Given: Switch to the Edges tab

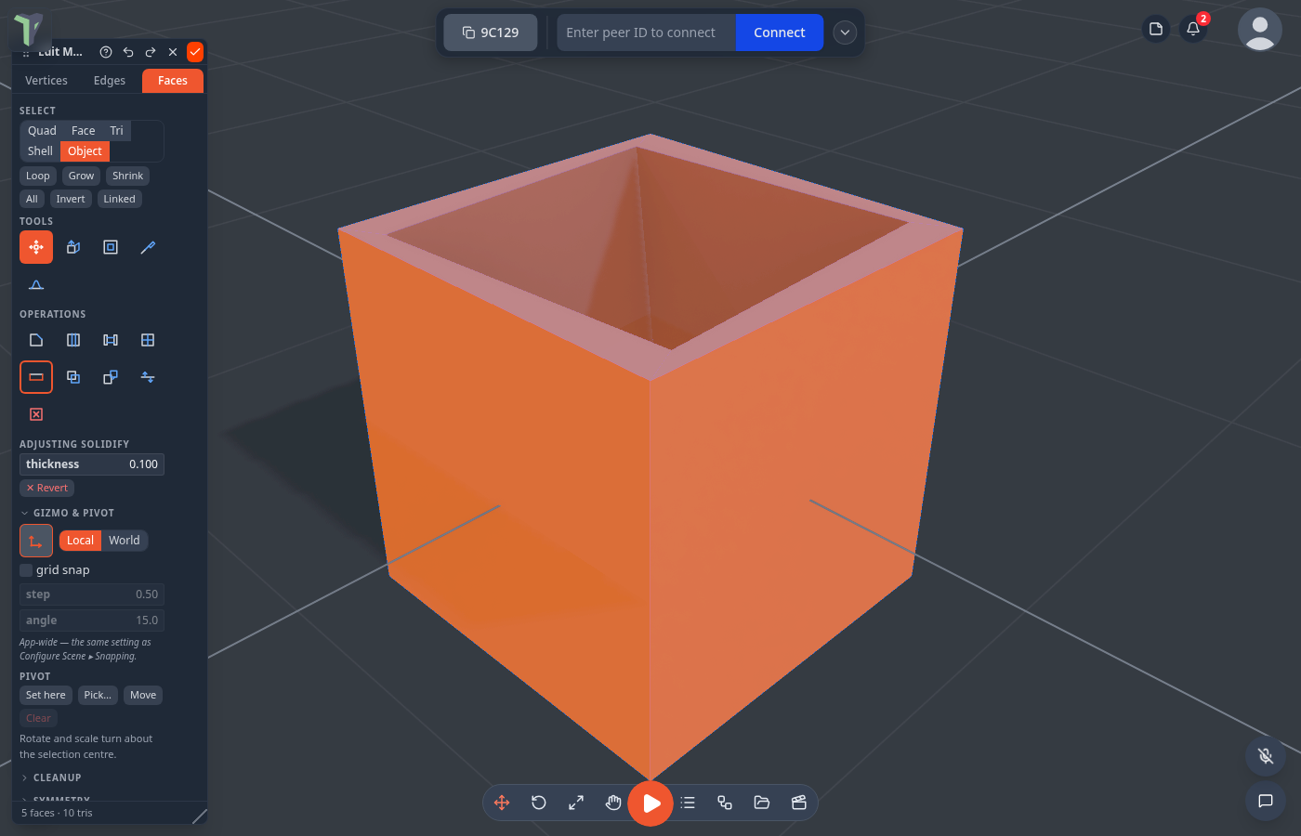Looking at the screenshot, I should pyautogui.click(x=110, y=81).
